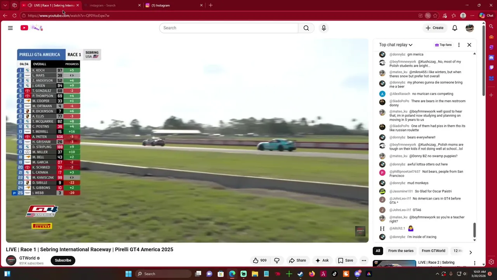Open LIVE Race 2 Sebring thumbnail
The height and width of the screenshot is (280, 497).
pos(394,264)
